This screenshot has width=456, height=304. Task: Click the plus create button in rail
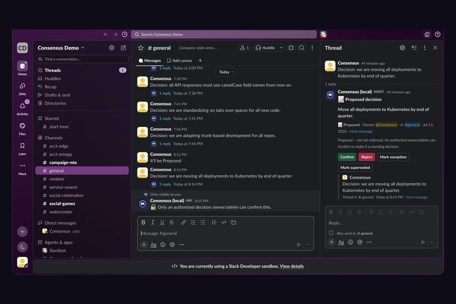tap(23, 232)
